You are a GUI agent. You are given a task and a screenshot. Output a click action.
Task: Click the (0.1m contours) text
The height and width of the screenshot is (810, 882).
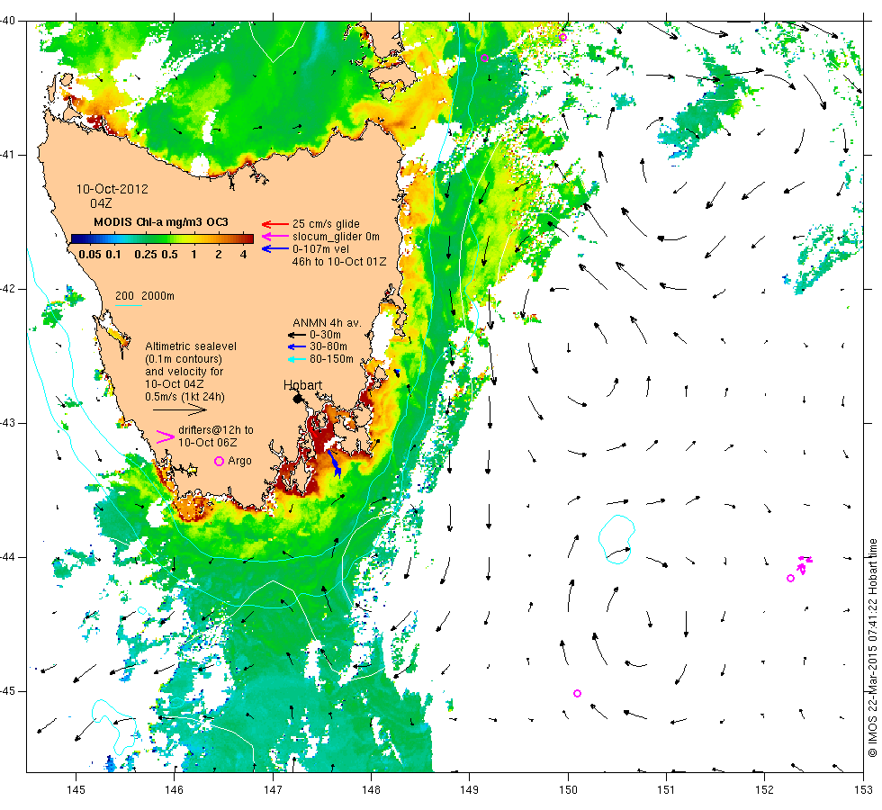184,359
